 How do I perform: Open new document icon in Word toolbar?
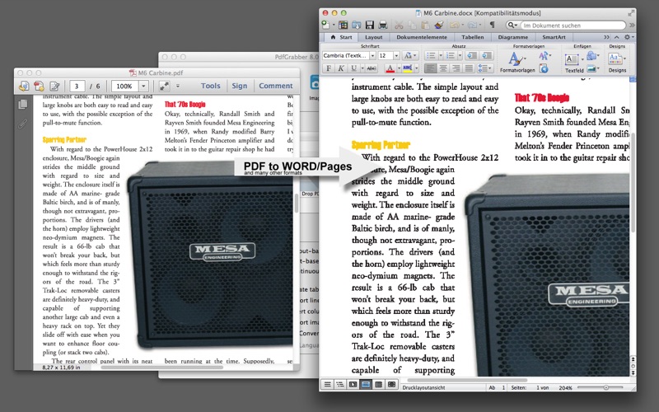coord(325,26)
